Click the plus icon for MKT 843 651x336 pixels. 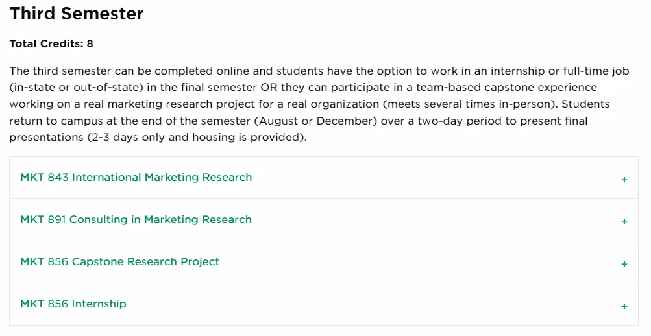coord(624,180)
